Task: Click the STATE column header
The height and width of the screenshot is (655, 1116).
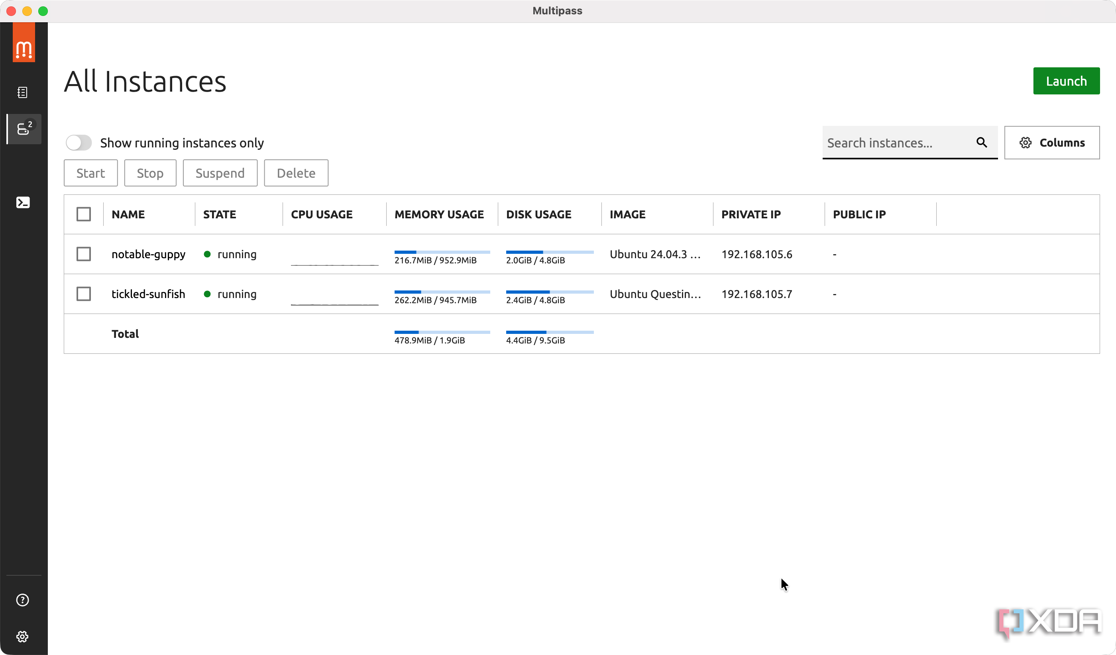Action: pyautogui.click(x=220, y=215)
